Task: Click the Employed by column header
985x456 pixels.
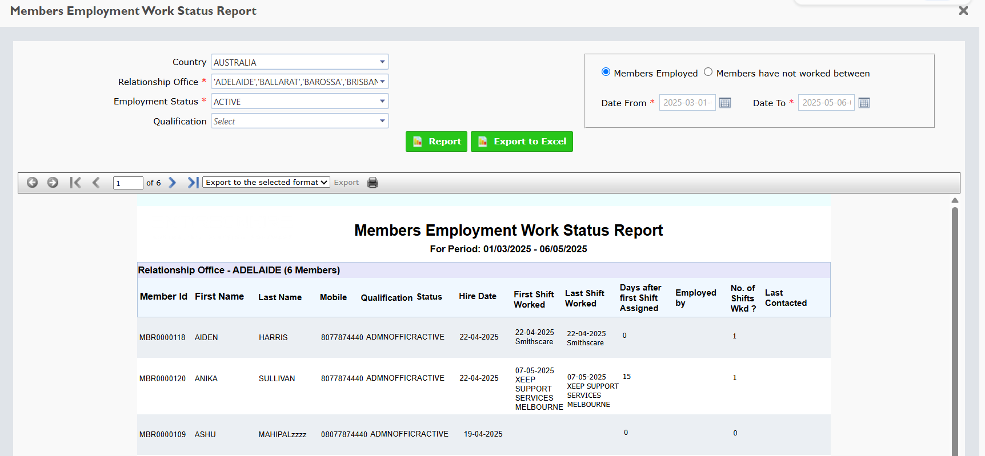Action: 696,298
